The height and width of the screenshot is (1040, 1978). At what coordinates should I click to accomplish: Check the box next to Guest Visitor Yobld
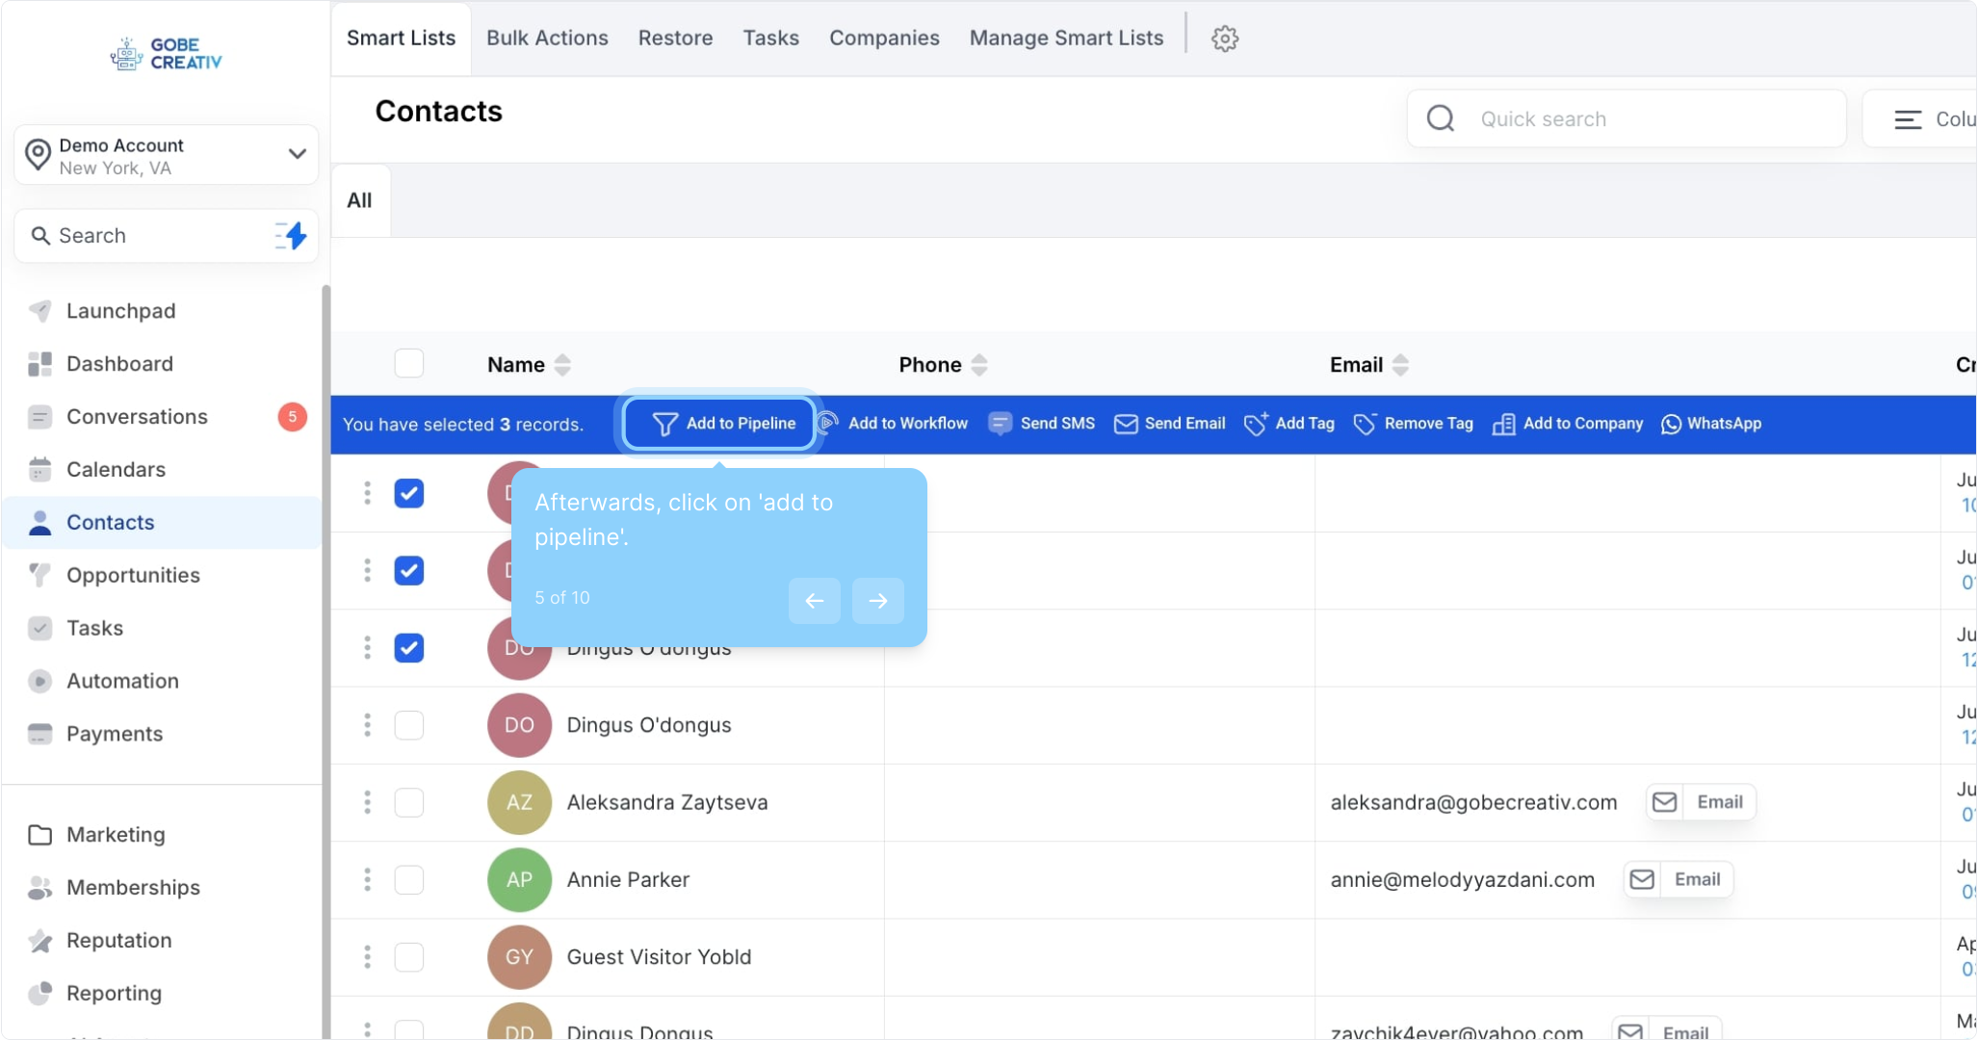409,957
